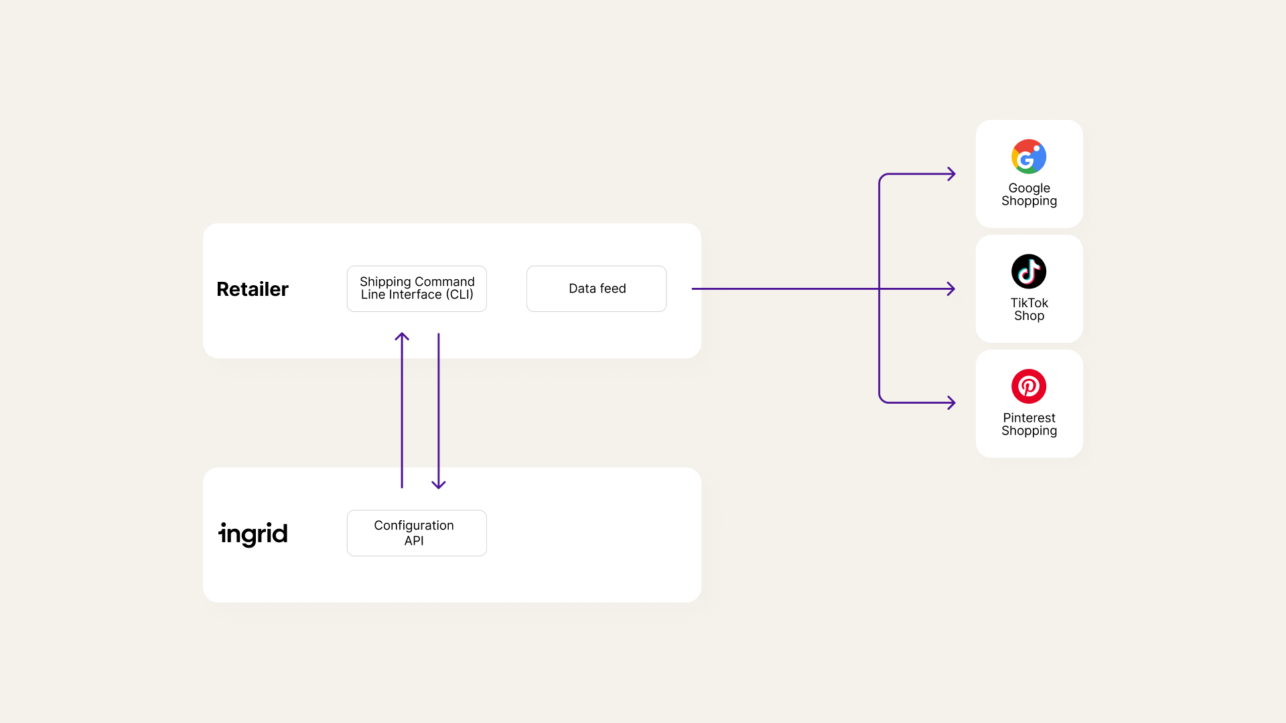Click the 'Pinterest Shopping' label text

tap(1029, 424)
